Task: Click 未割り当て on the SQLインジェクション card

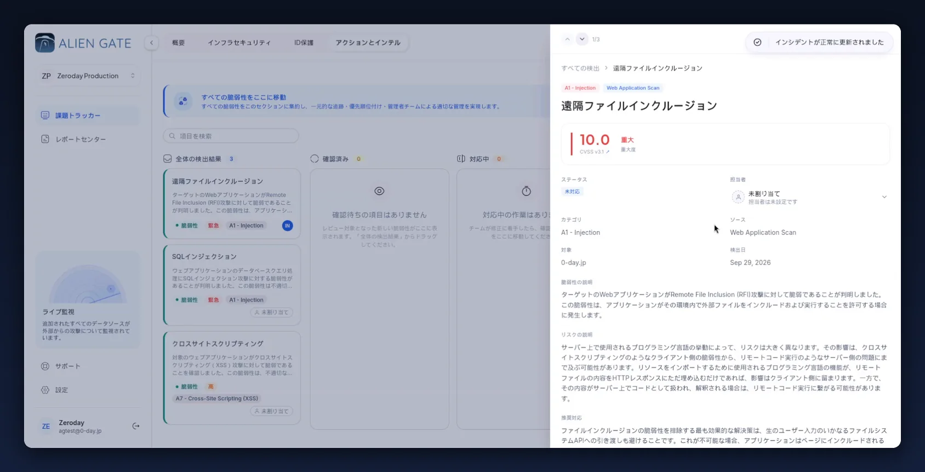Action: coord(272,313)
